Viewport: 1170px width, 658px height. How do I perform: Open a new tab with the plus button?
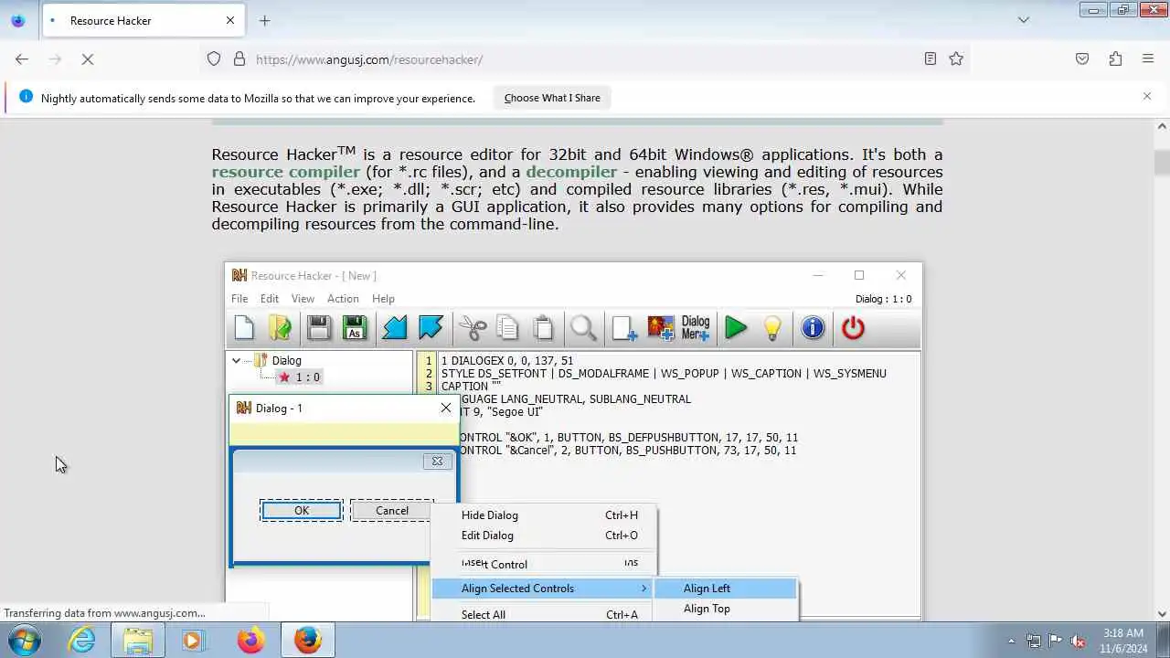264,20
